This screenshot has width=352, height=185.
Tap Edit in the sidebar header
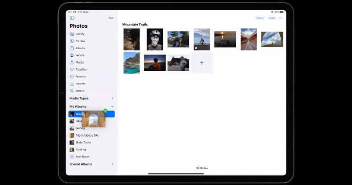(111, 18)
